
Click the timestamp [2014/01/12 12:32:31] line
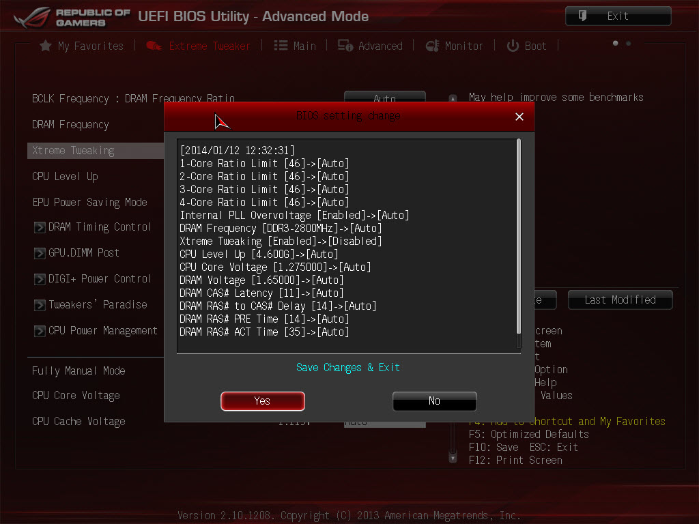(237, 150)
